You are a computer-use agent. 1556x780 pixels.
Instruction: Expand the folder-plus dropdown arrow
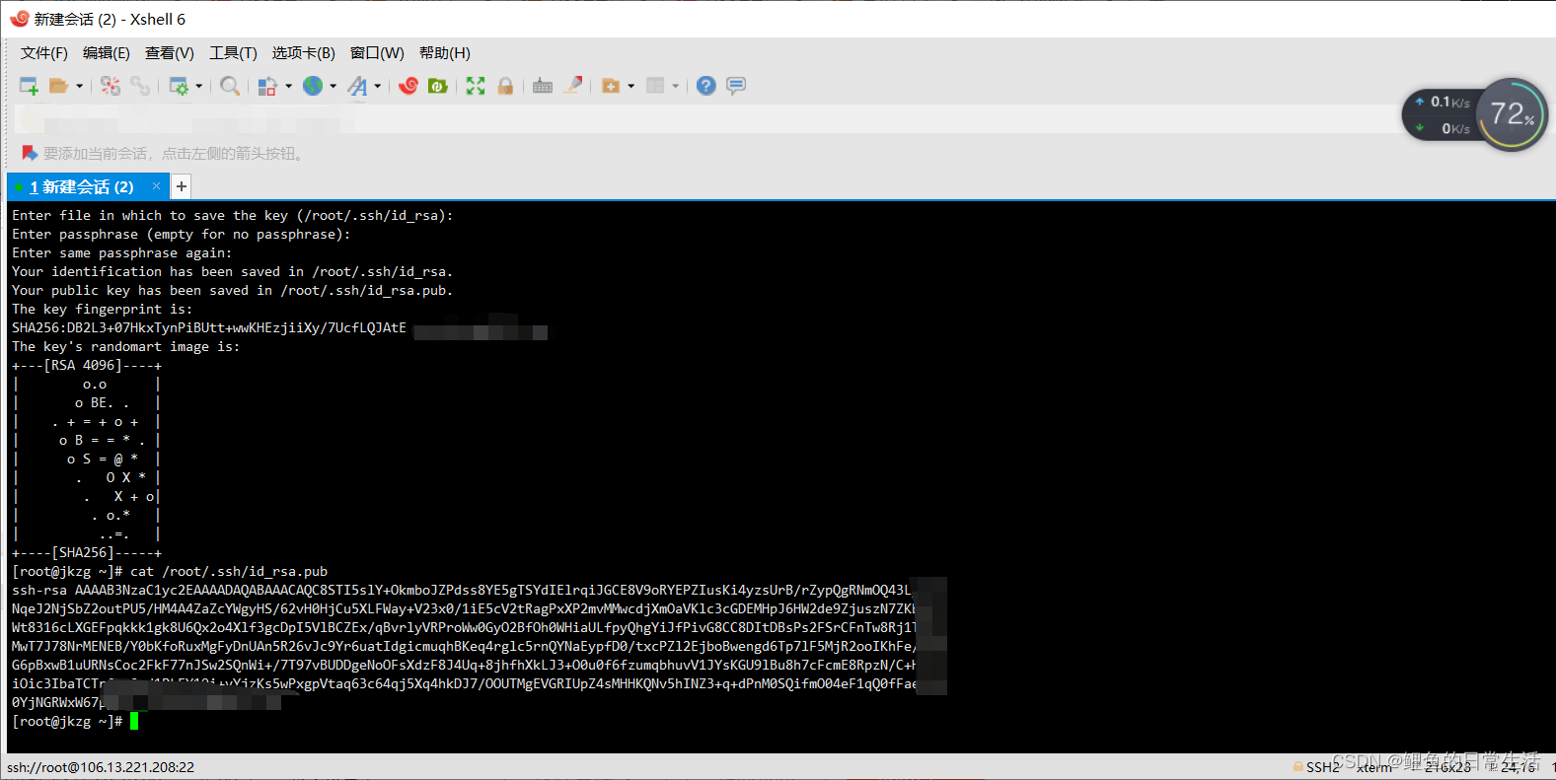click(630, 86)
